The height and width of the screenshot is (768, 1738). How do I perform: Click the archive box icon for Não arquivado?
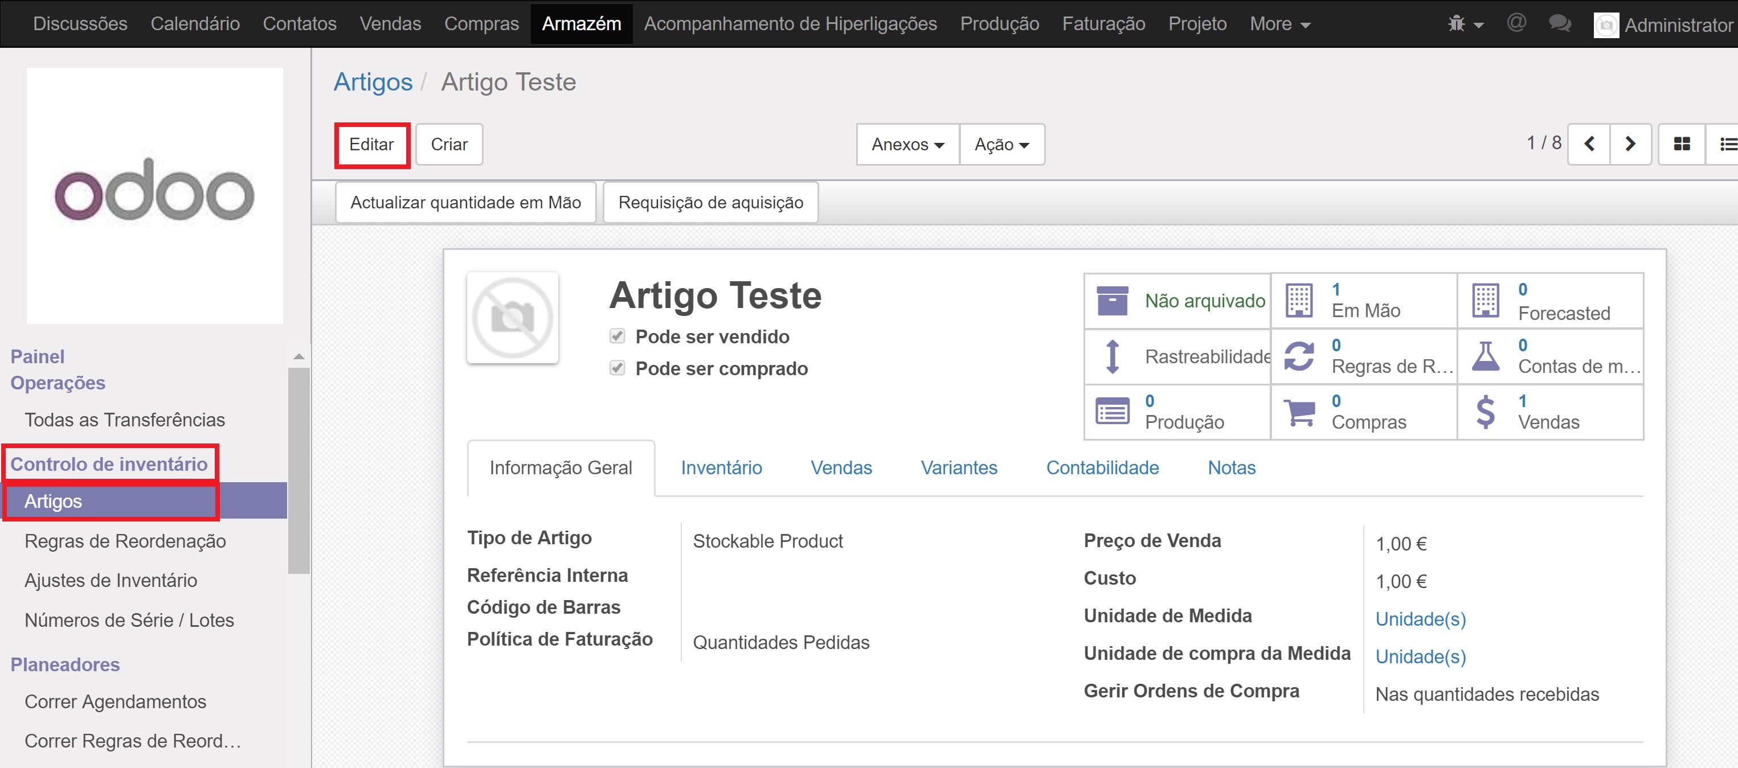(x=1112, y=301)
